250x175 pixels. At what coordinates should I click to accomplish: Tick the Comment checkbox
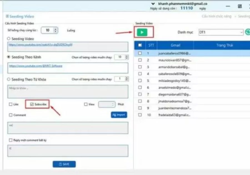[x=11, y=115]
